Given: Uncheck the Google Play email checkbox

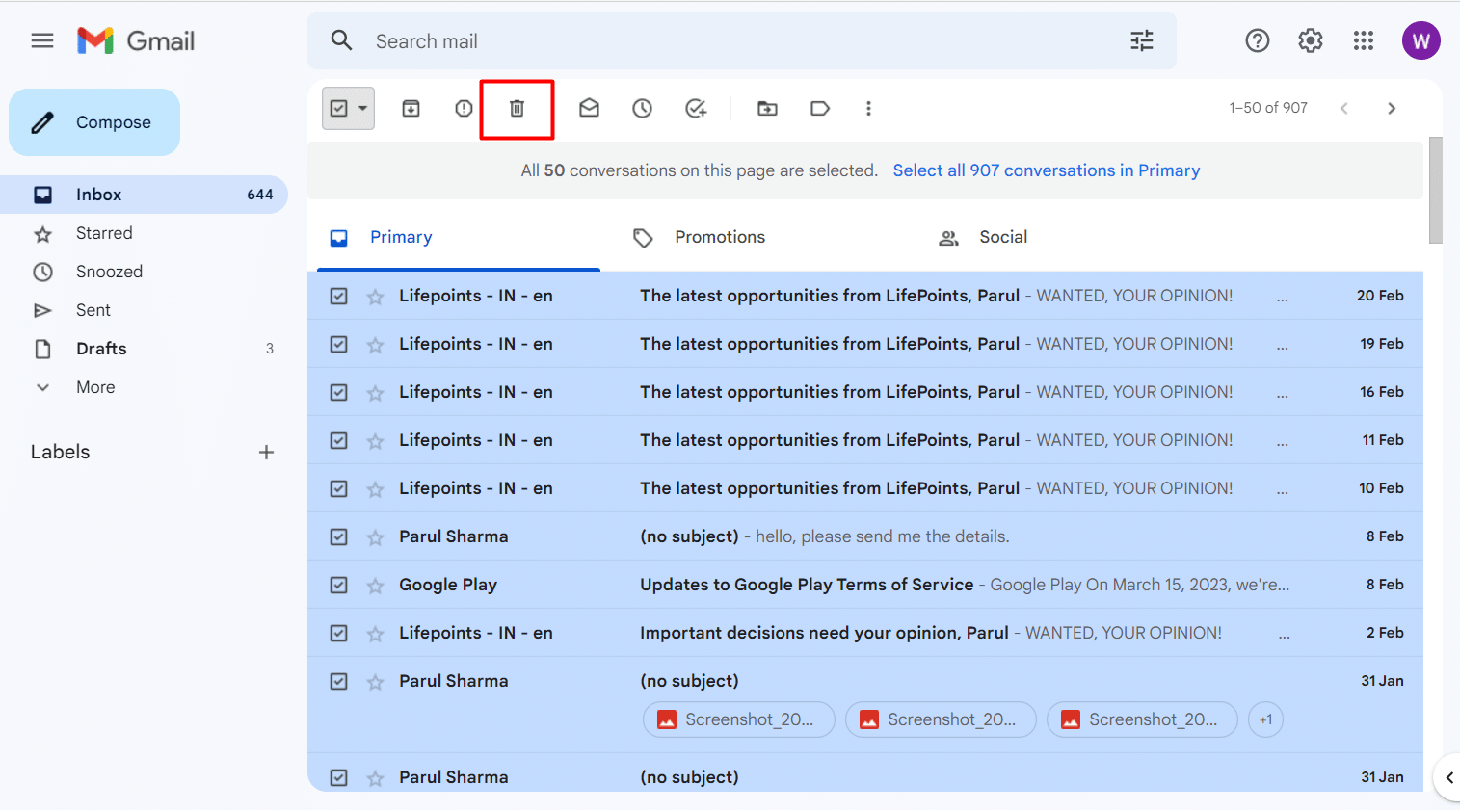Looking at the screenshot, I should pos(339,586).
